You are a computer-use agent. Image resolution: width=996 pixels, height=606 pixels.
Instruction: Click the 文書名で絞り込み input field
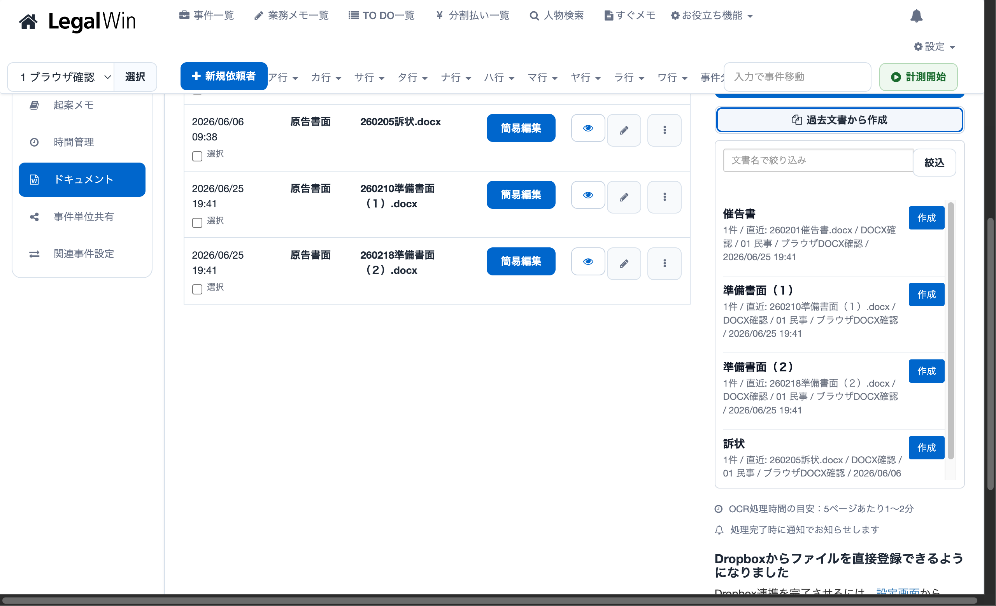[818, 160]
